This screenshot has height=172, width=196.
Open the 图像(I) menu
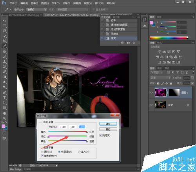point(34,3)
